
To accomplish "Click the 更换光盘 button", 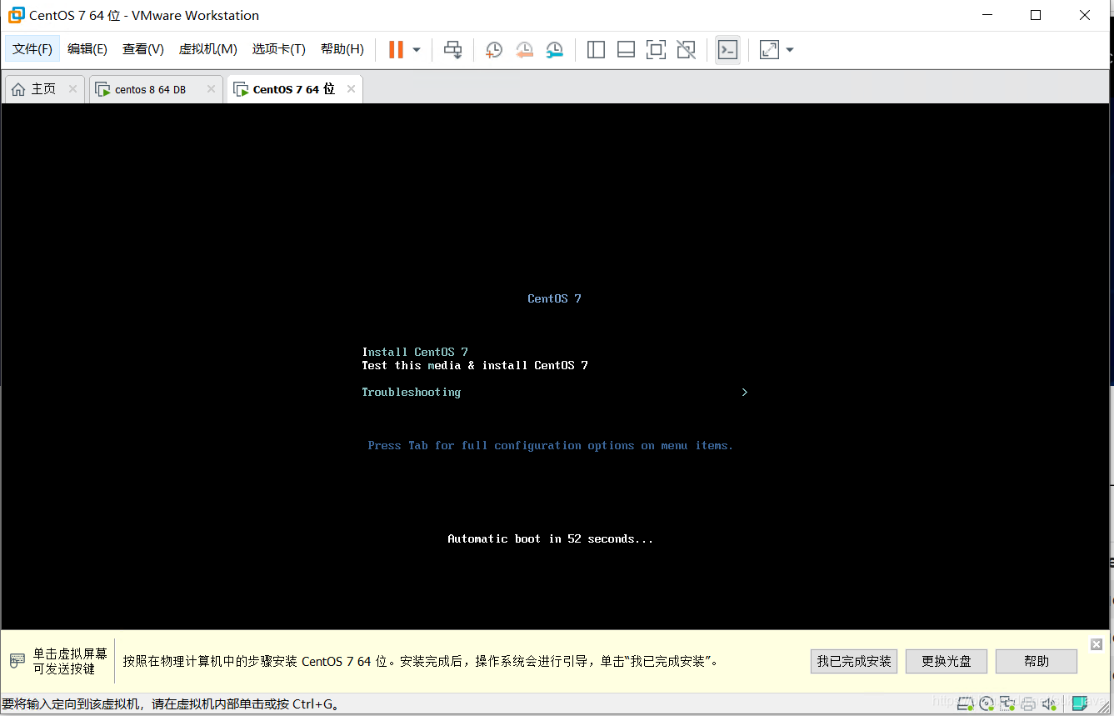I will coord(947,661).
